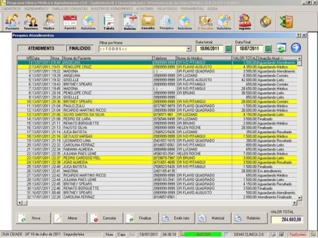
Task: Click the Cancelar button
Action: tap(106, 218)
